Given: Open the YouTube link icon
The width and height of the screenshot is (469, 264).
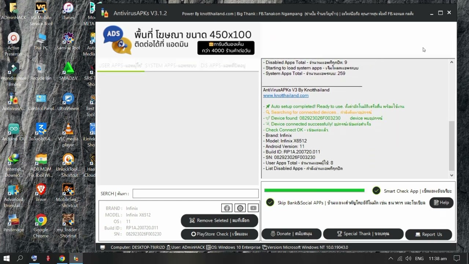Looking at the screenshot, I should point(253,208).
